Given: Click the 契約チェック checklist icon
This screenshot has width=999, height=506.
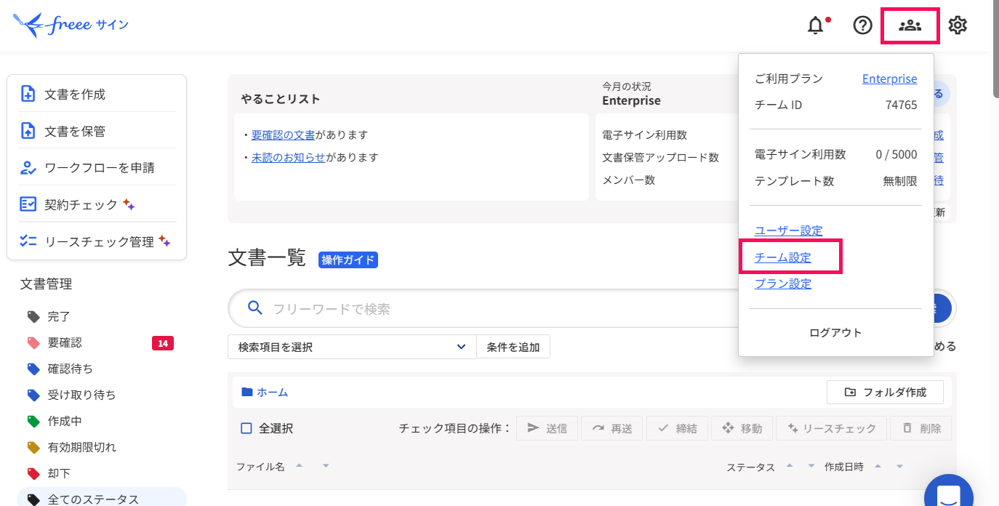Looking at the screenshot, I should [x=28, y=204].
